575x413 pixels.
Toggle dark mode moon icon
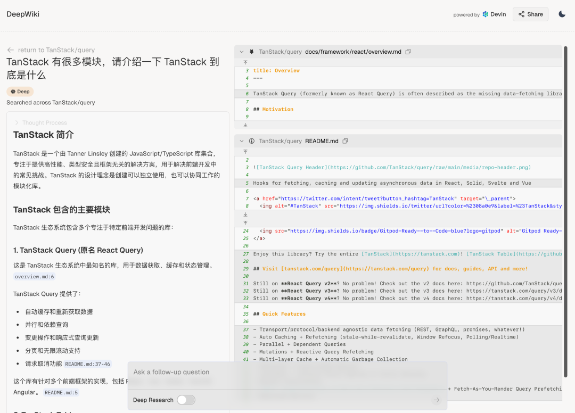click(x=562, y=14)
